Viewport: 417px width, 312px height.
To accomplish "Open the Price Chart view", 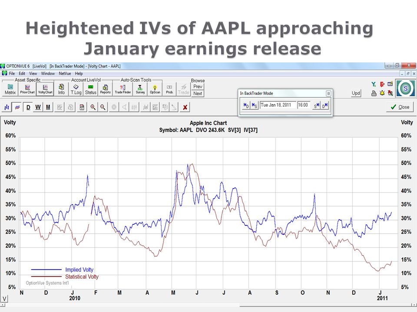I will pos(27,89).
